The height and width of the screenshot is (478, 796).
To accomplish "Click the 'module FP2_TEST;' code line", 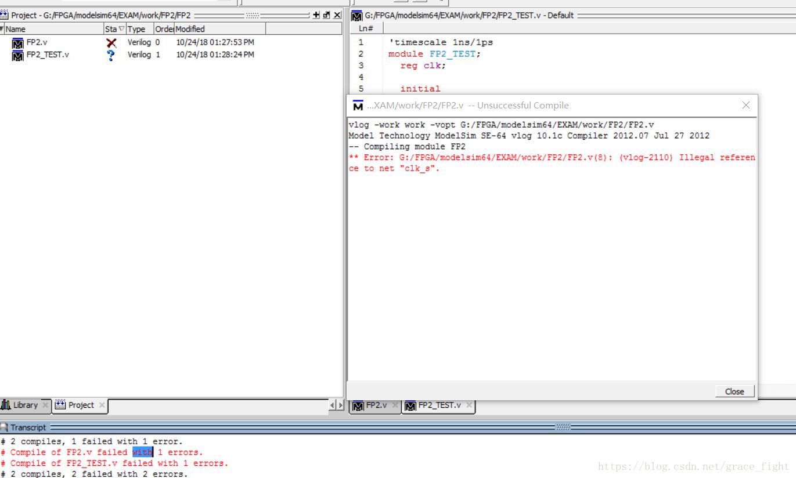I will [x=435, y=54].
